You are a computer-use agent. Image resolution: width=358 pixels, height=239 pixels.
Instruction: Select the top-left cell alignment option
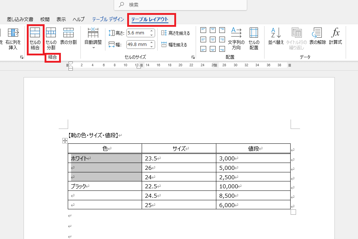pos(203,29)
